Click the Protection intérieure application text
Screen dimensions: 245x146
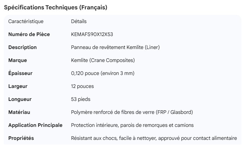point(132,125)
